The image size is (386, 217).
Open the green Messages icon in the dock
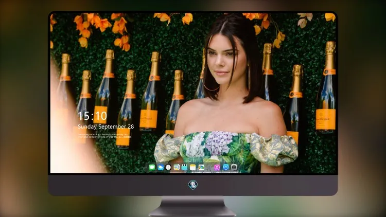pos(152,167)
